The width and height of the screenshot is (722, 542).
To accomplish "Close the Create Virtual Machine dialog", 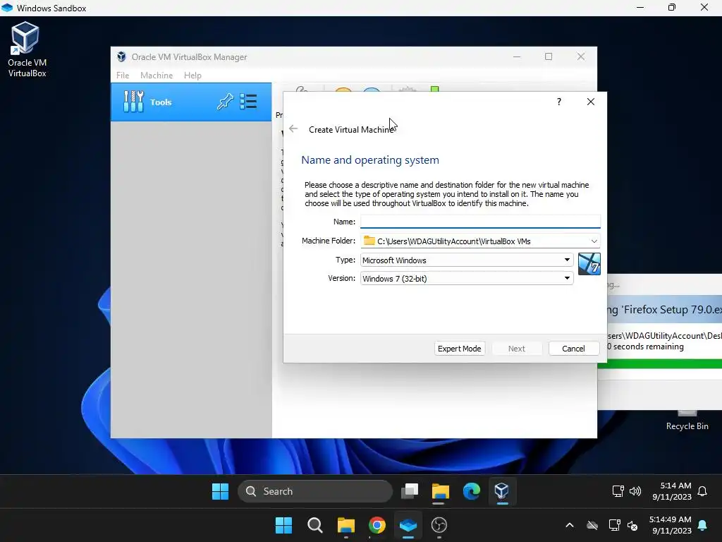I will [x=591, y=102].
